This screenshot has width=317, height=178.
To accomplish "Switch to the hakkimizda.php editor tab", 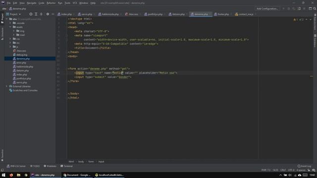I will (x=110, y=14).
